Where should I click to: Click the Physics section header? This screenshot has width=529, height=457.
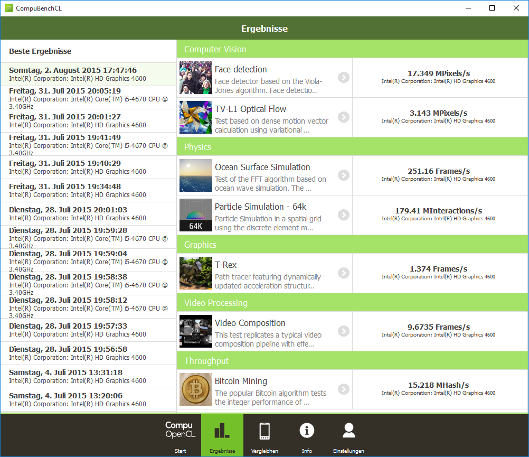(x=352, y=147)
